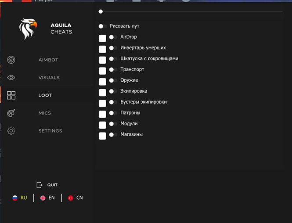Click the slider handle at the top
The image size is (292, 223).
(x=101, y=11)
